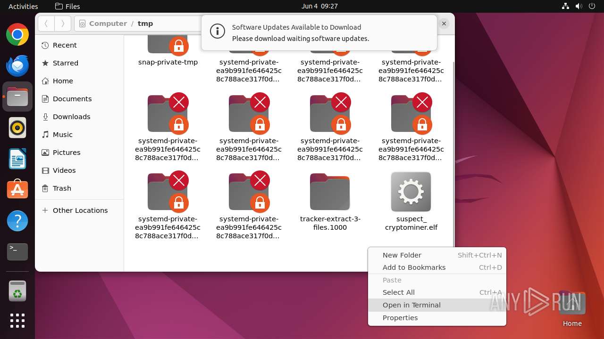Click the power icon in the top bar
This screenshot has width=604, height=339.
point(592,6)
